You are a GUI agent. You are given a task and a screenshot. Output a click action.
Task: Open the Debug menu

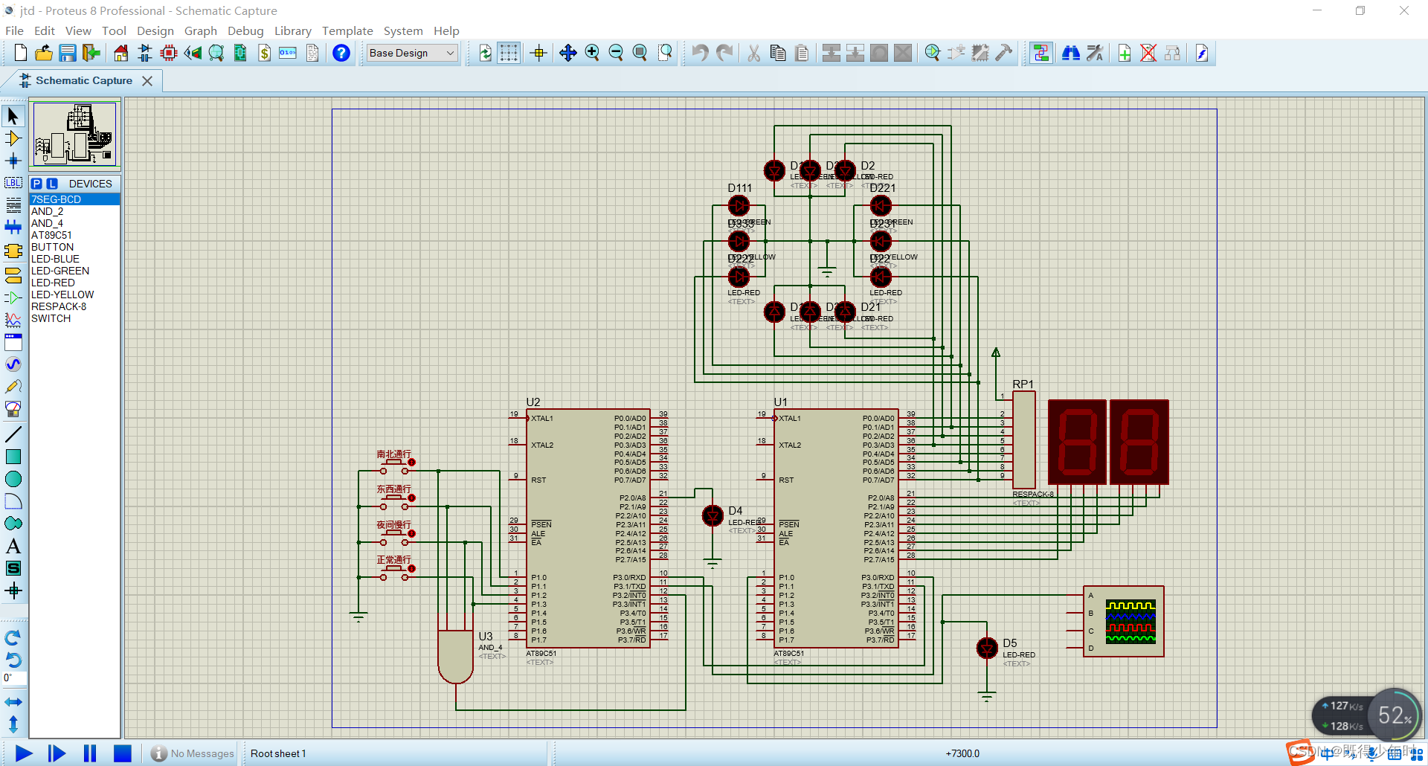click(x=245, y=30)
